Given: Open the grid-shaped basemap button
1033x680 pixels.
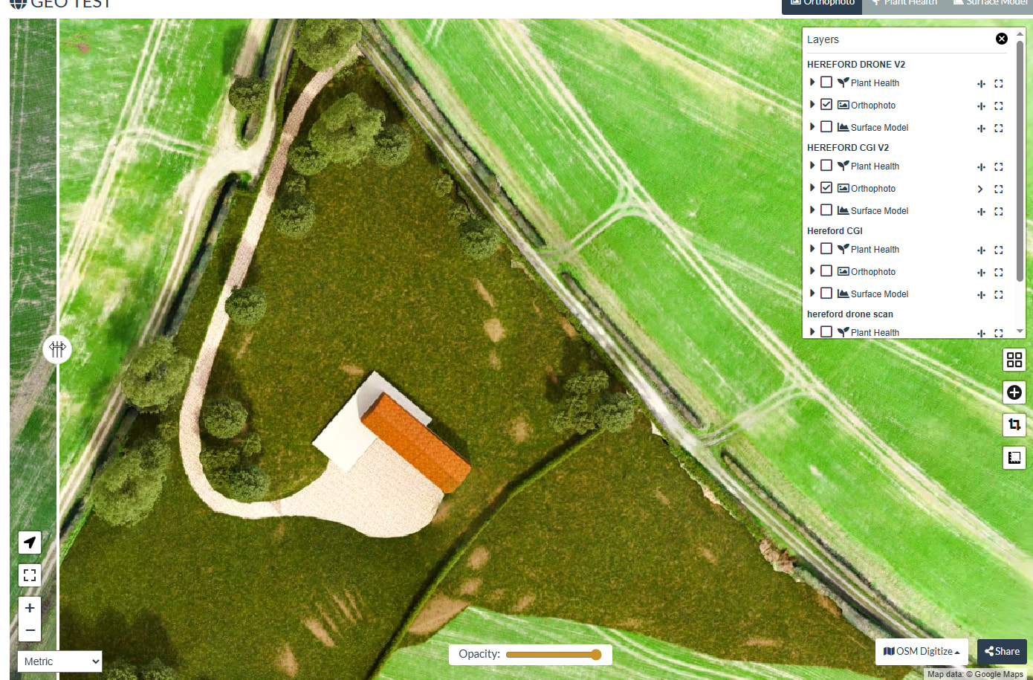Looking at the screenshot, I should tap(1014, 360).
